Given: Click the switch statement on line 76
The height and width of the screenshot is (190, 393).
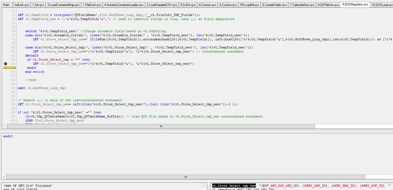Looking at the screenshot, I should [96, 31].
